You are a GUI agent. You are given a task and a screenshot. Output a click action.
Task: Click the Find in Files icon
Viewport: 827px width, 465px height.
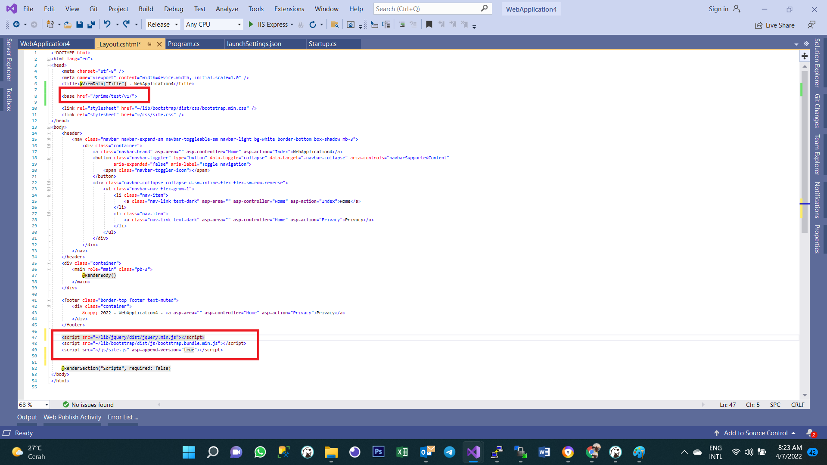pyautogui.click(x=334, y=25)
